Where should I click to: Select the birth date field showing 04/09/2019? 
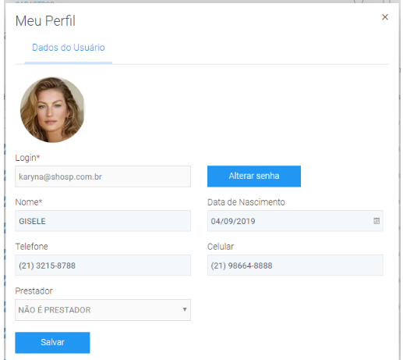tap(295, 221)
